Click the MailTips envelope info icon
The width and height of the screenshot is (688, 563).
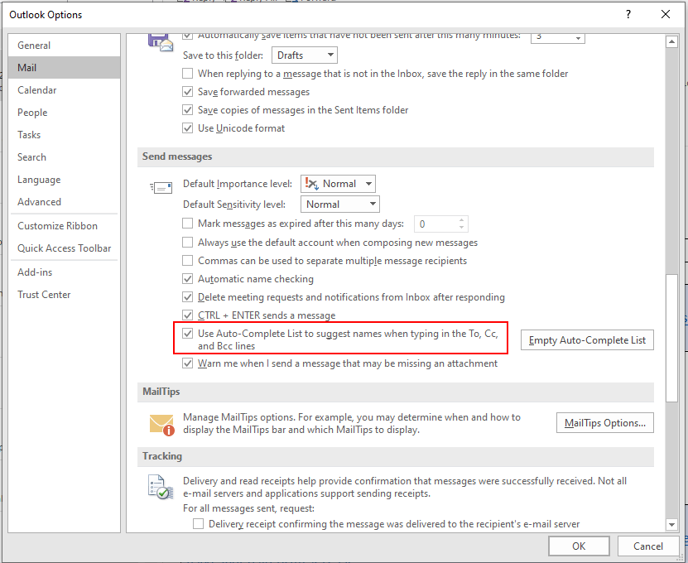162,425
